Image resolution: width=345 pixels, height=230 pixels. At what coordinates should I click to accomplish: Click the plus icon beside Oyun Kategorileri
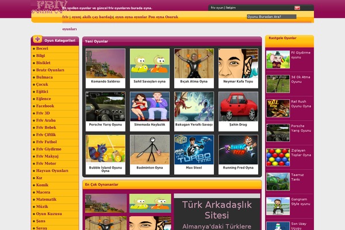(x=37, y=39)
